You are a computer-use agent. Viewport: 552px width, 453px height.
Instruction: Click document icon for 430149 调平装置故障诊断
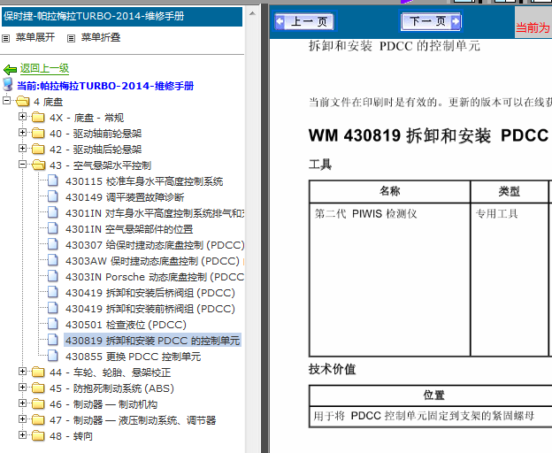(53, 196)
